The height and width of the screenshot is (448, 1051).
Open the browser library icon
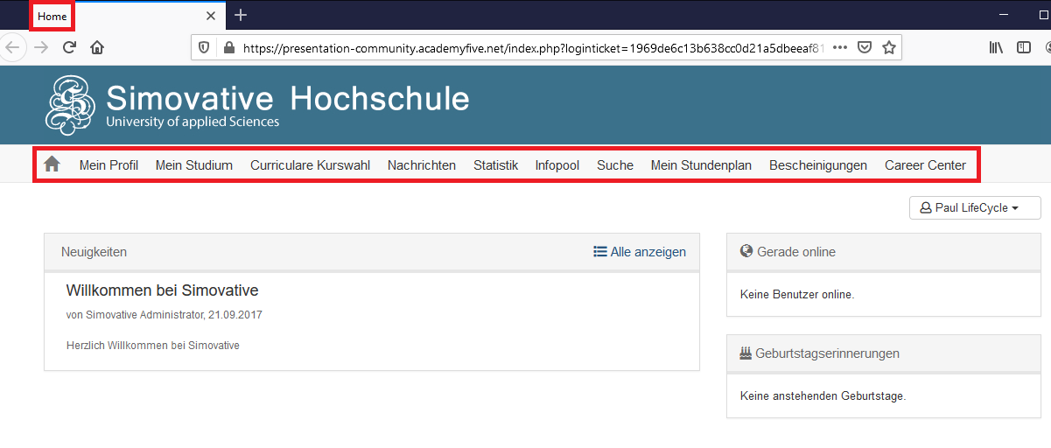click(996, 47)
